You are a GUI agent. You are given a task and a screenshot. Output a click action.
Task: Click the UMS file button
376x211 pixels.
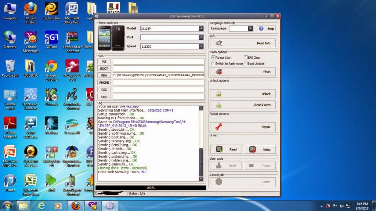(104, 97)
